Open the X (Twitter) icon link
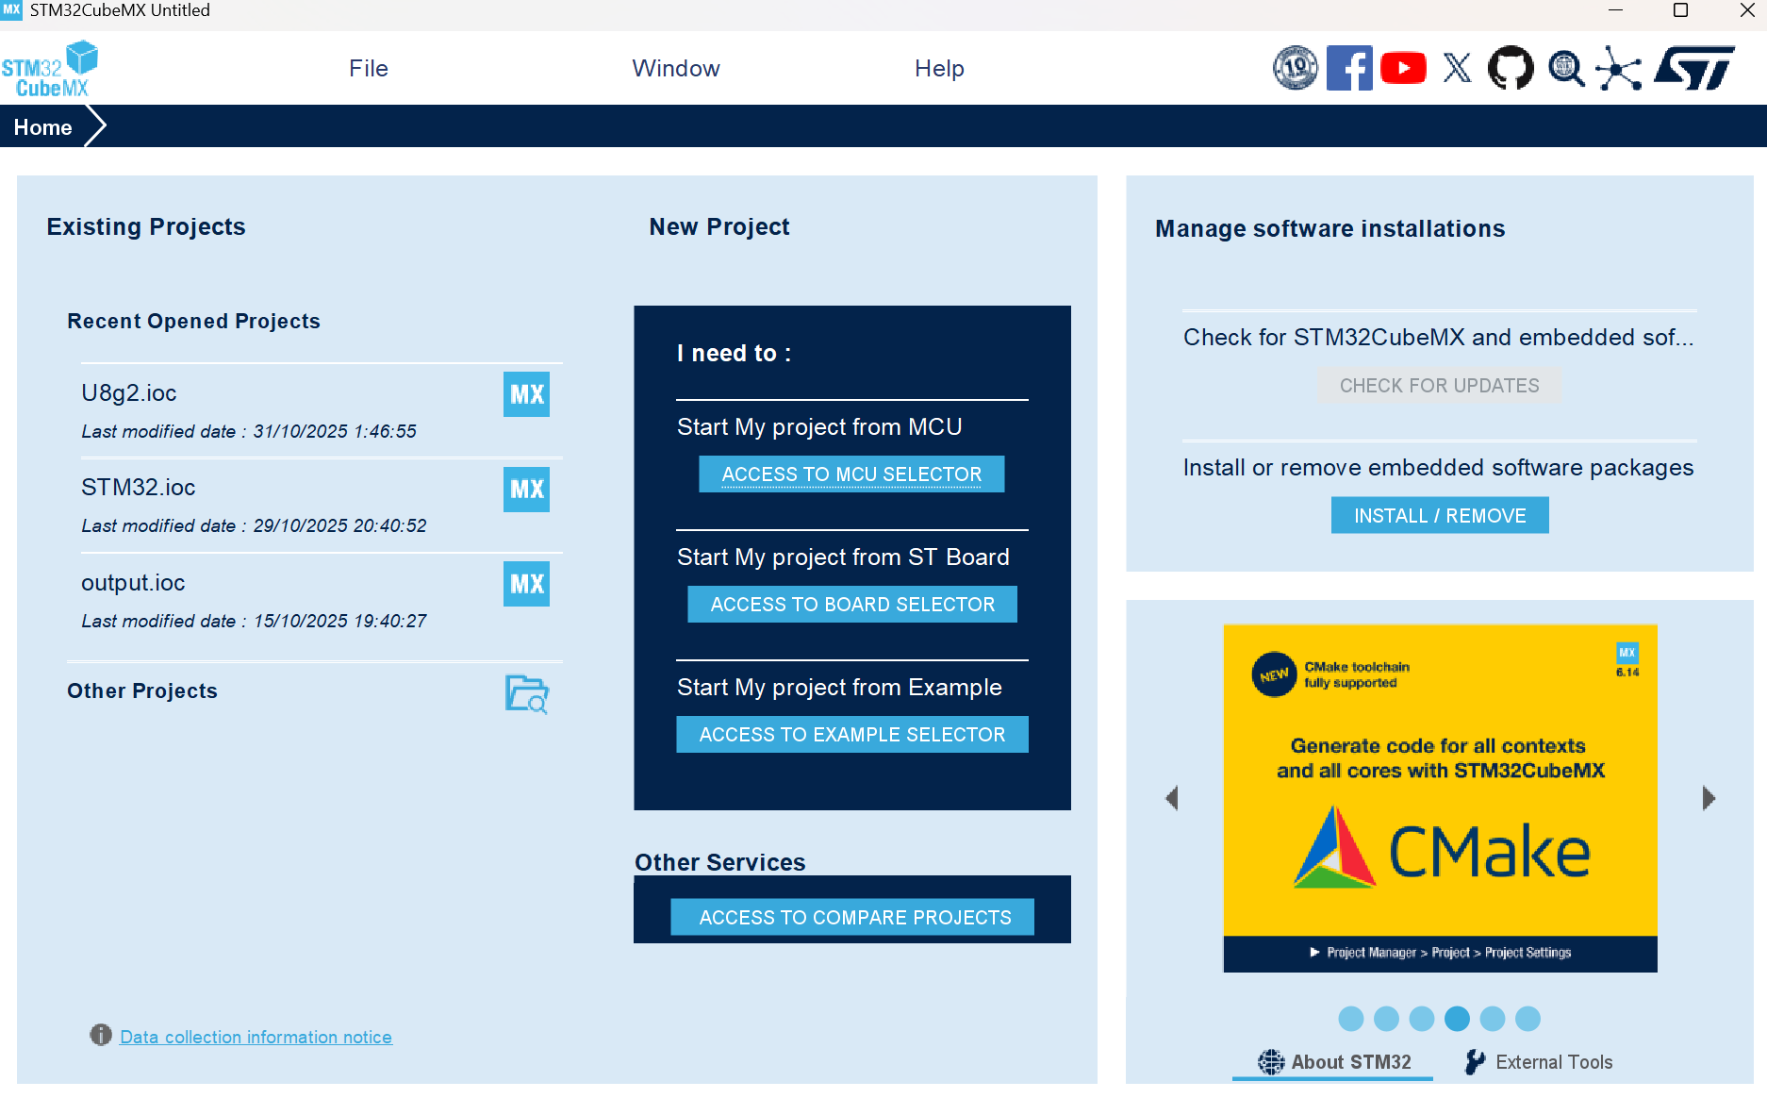This screenshot has width=1767, height=1098. (x=1457, y=68)
